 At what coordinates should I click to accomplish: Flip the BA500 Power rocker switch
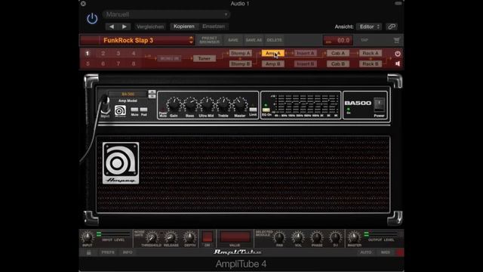click(379, 105)
